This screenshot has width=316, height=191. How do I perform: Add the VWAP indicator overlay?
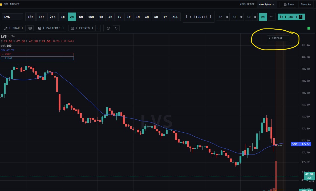coord(37,54)
